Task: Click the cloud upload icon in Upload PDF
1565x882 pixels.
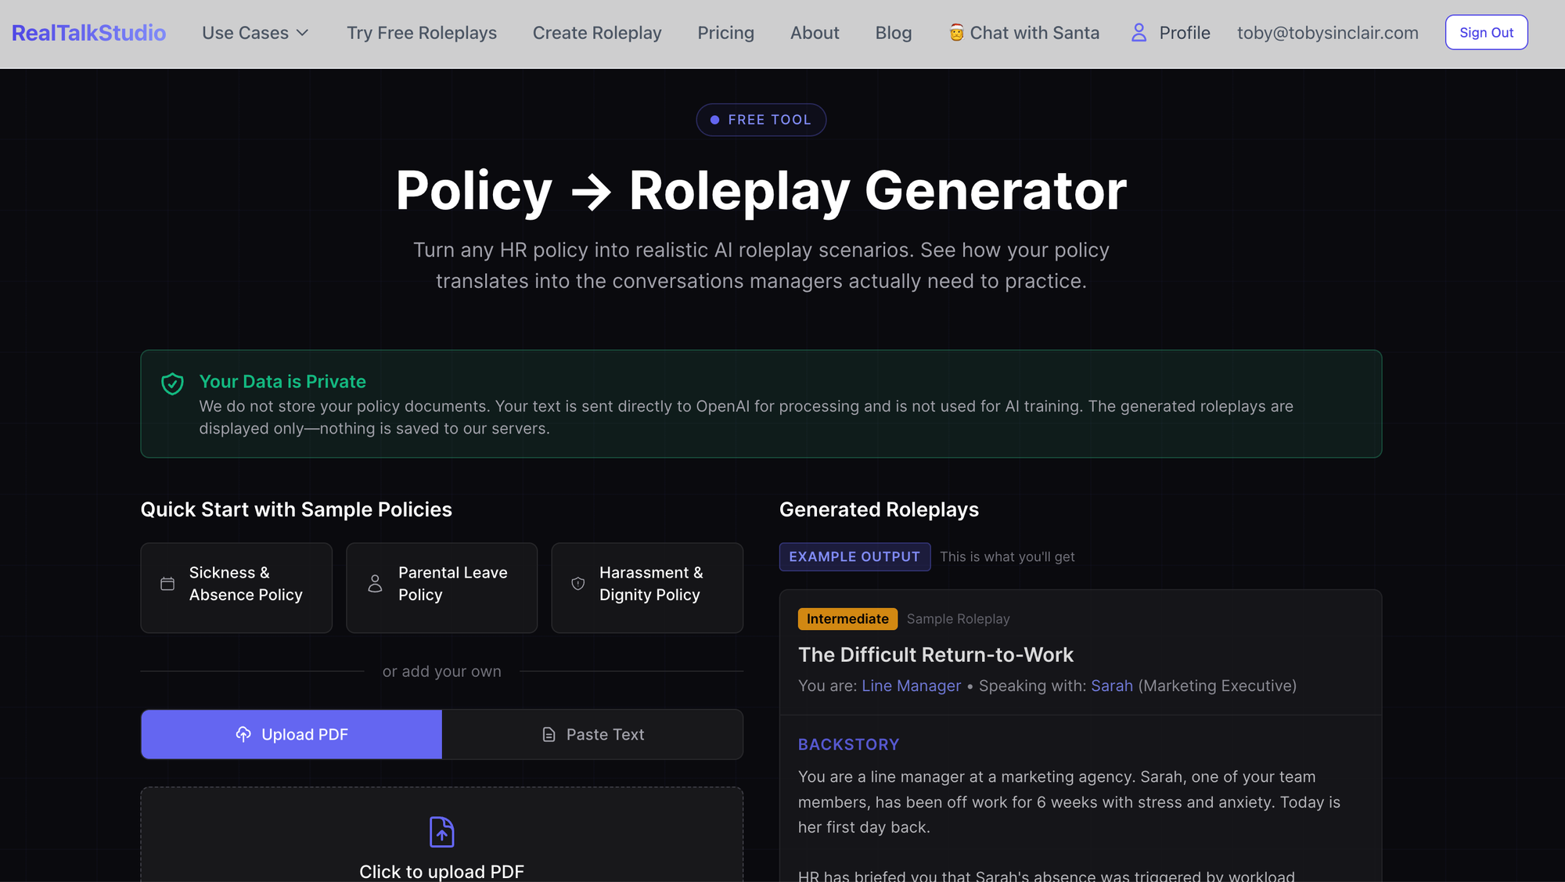Action: [243, 734]
